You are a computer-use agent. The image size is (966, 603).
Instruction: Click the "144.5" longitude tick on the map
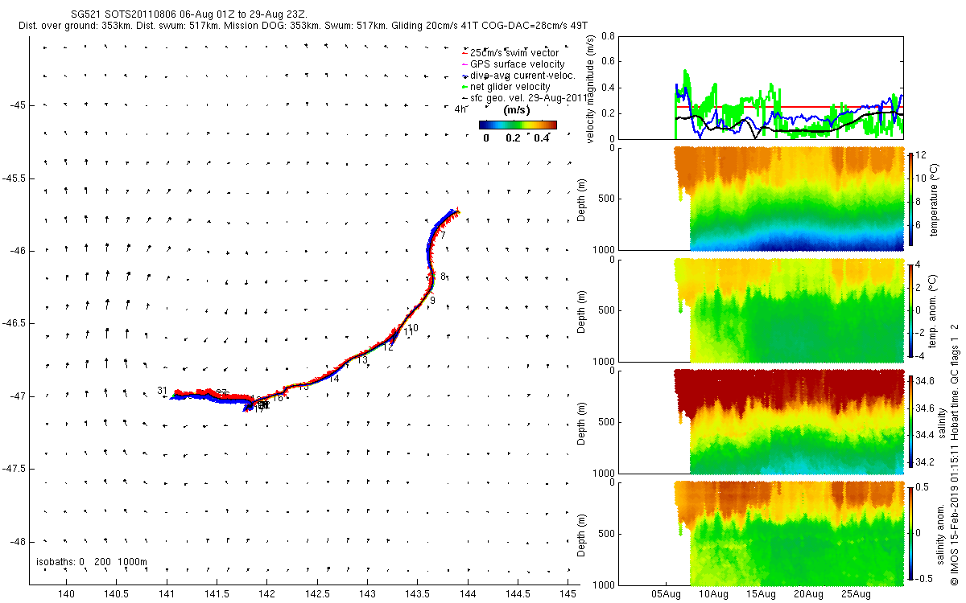click(518, 594)
